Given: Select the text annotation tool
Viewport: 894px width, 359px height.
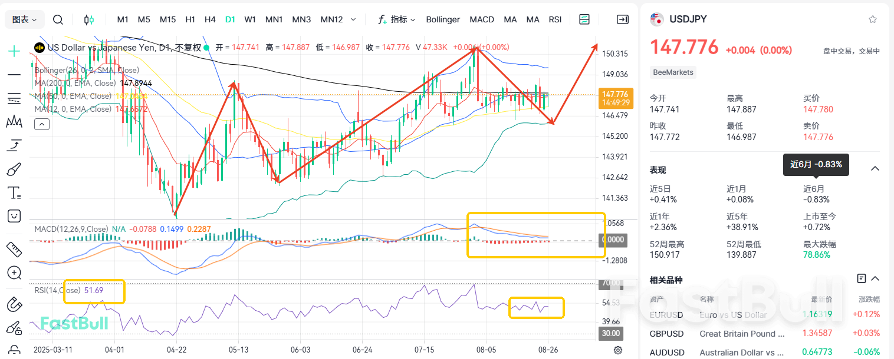Looking at the screenshot, I should pos(13,192).
